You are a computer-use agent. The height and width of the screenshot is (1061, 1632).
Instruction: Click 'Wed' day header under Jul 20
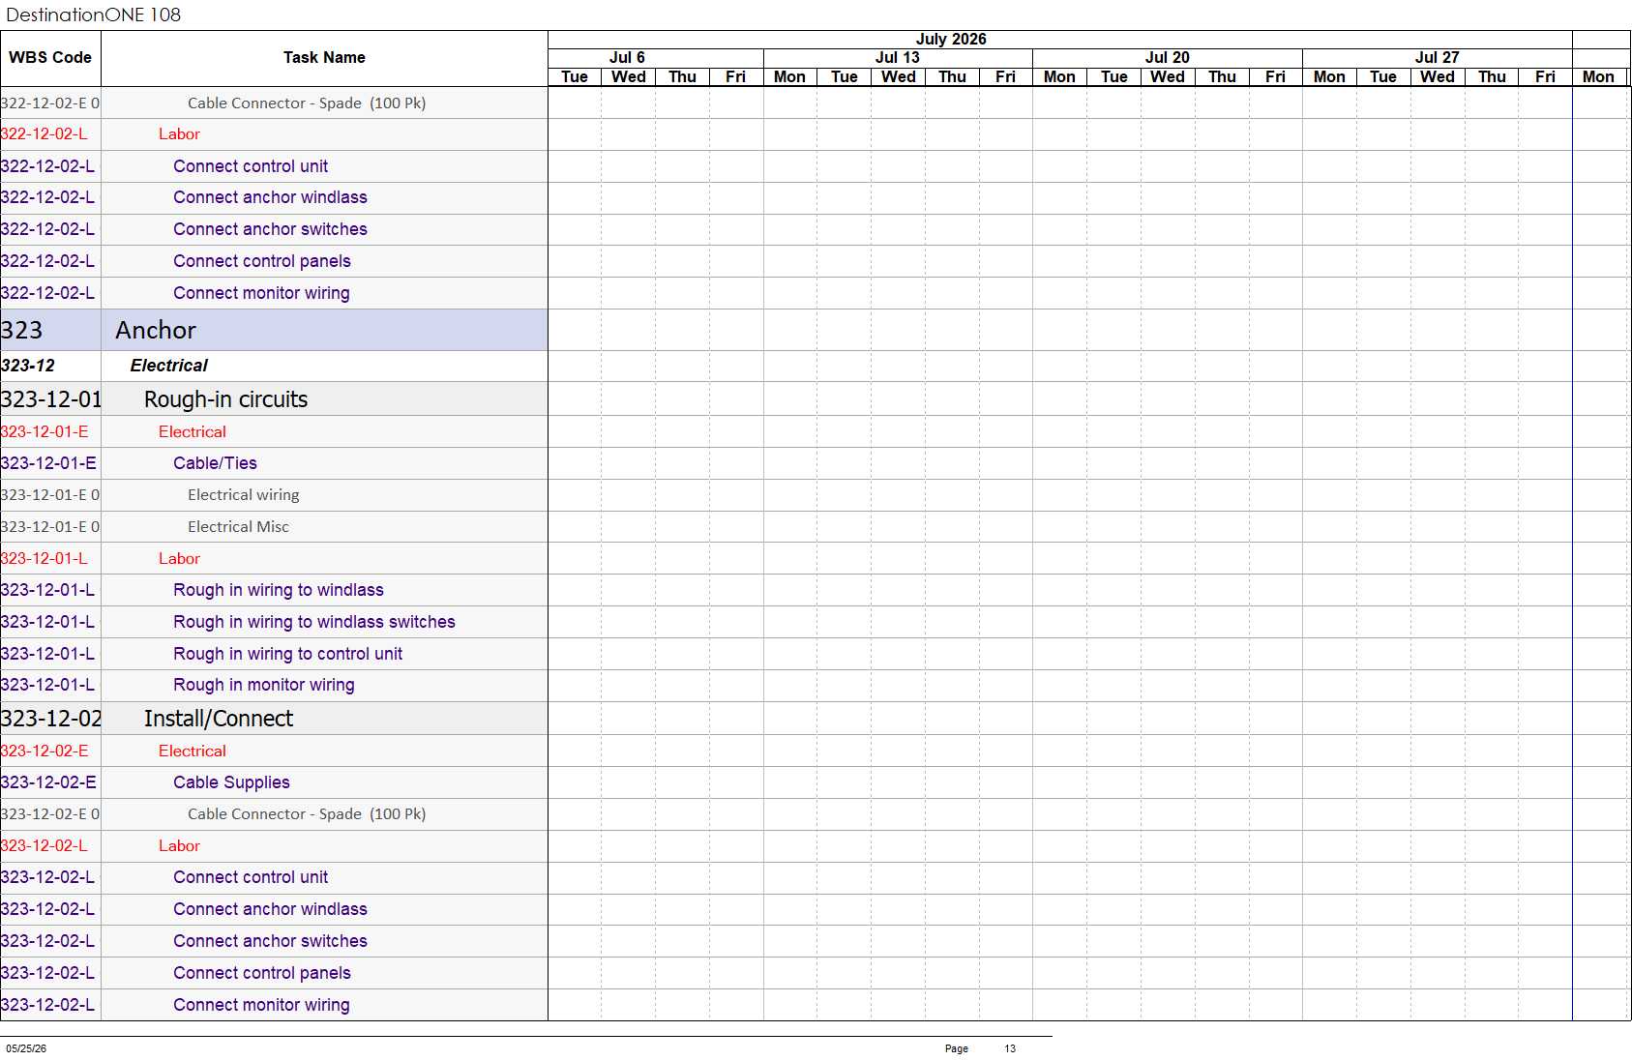tap(1168, 77)
